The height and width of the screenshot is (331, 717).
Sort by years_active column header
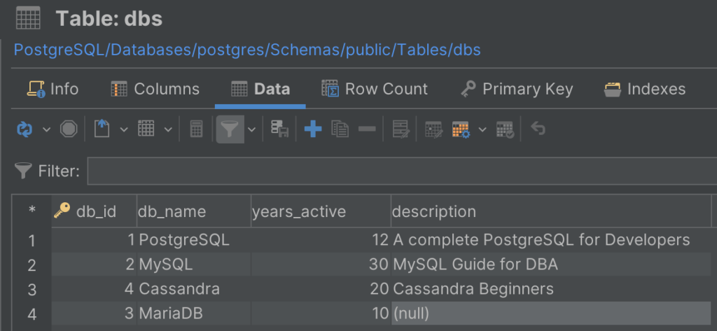pos(321,211)
